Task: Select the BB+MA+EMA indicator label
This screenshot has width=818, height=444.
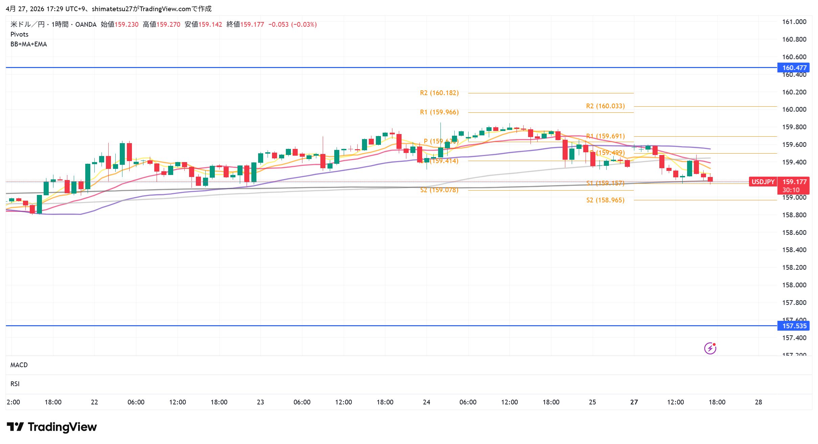Action: point(28,44)
